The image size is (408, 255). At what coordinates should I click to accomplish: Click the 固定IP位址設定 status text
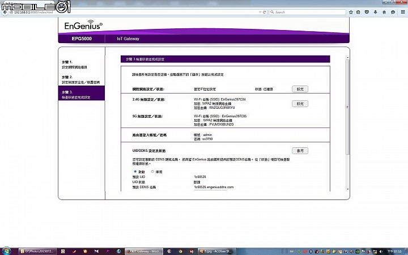point(205,89)
